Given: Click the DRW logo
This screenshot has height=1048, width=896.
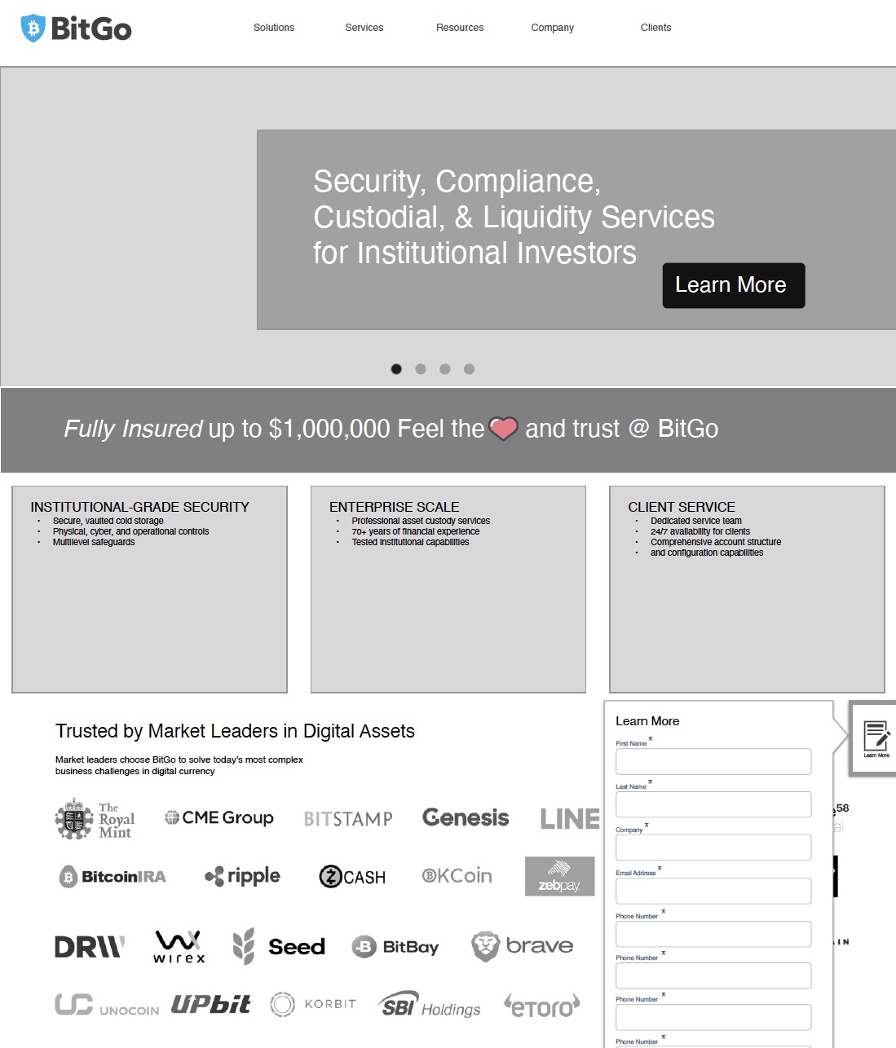Looking at the screenshot, I should 90,947.
